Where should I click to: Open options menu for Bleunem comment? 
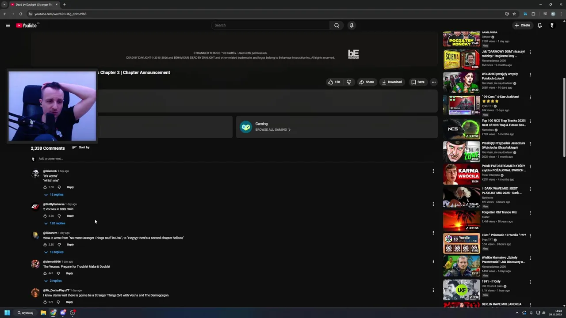click(433, 233)
